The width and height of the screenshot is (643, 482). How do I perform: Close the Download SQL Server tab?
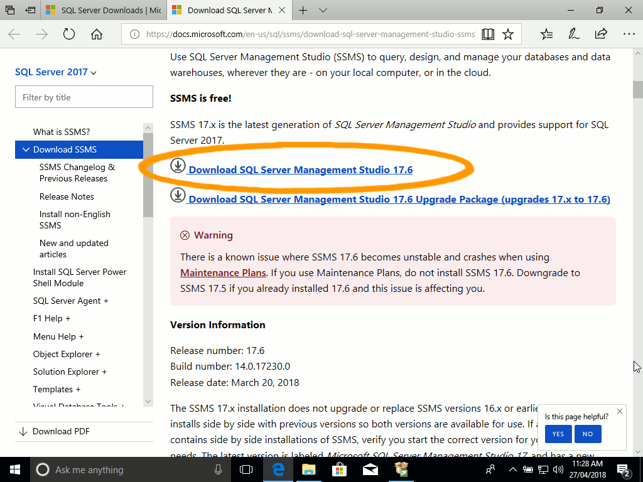(x=282, y=10)
